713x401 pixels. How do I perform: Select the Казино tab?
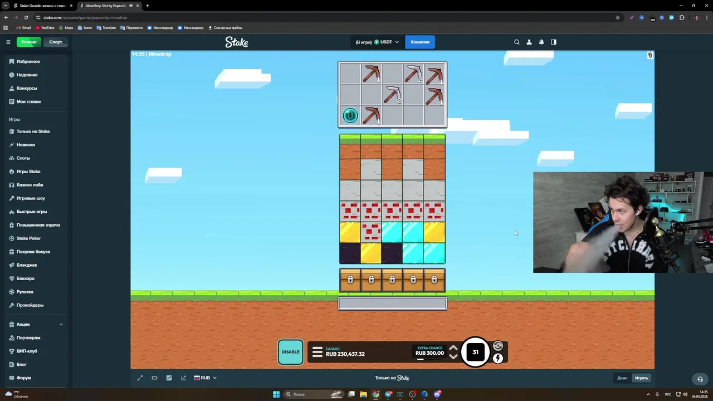tap(29, 42)
